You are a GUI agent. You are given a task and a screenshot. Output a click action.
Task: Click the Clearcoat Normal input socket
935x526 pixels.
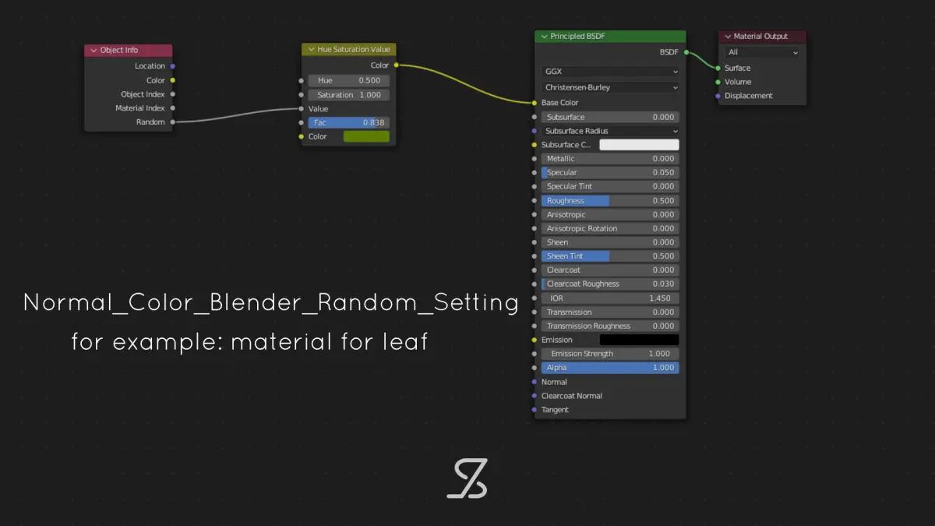pyautogui.click(x=534, y=396)
